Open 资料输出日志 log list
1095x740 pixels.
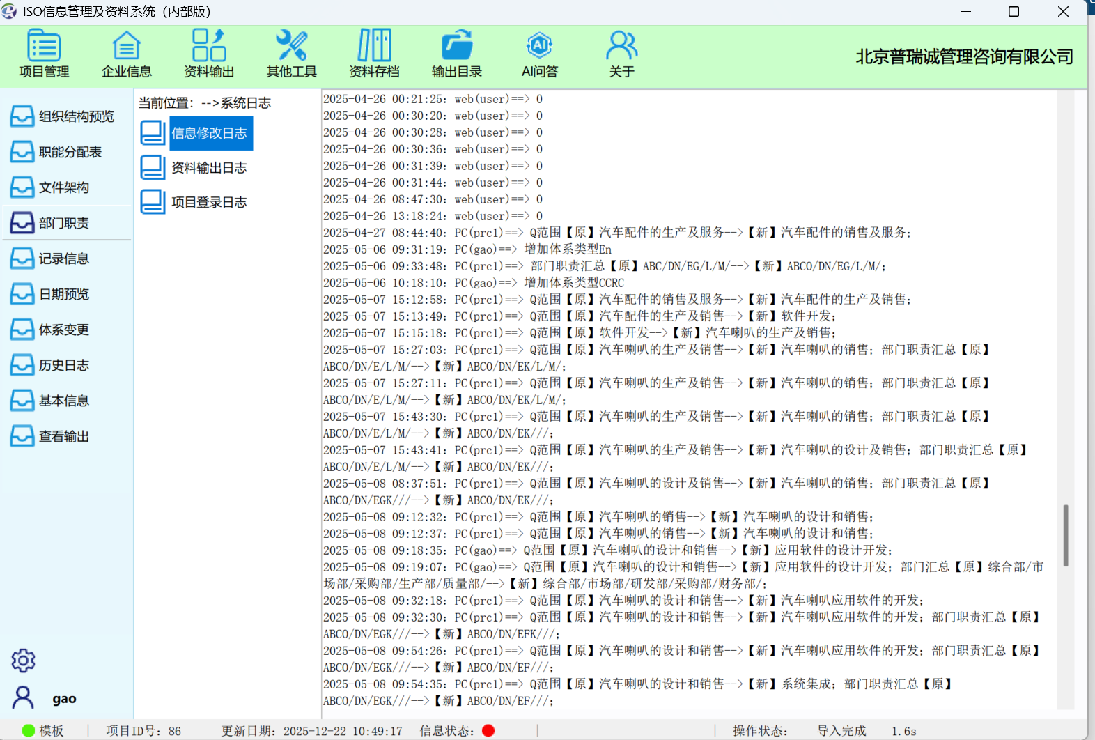click(208, 168)
